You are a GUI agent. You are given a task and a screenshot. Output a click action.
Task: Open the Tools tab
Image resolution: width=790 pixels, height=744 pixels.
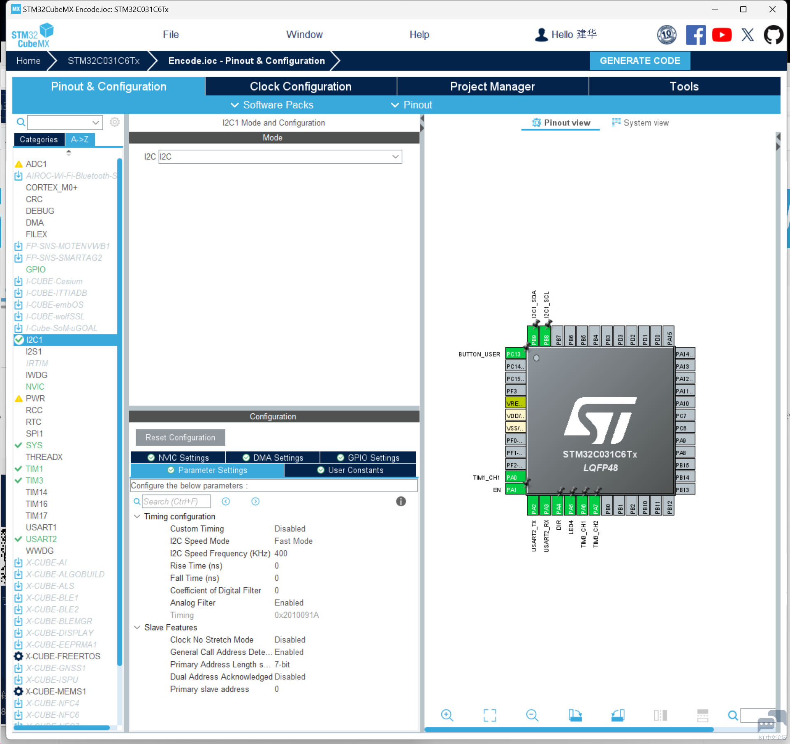pyautogui.click(x=684, y=86)
